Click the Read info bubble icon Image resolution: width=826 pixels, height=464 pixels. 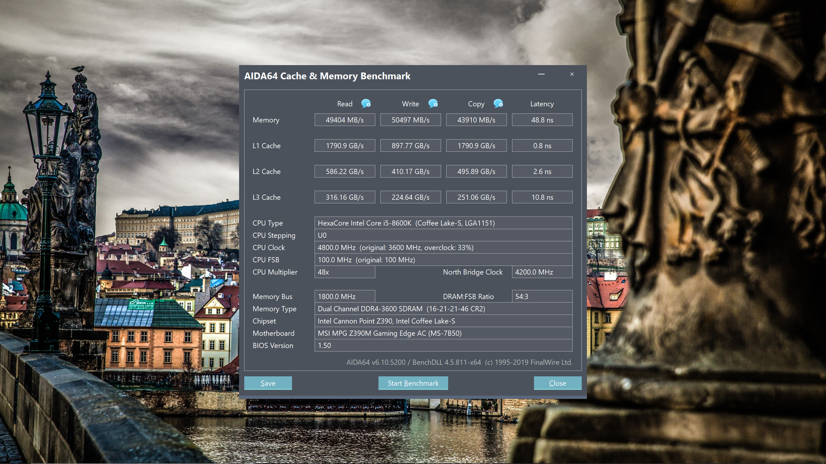point(366,103)
